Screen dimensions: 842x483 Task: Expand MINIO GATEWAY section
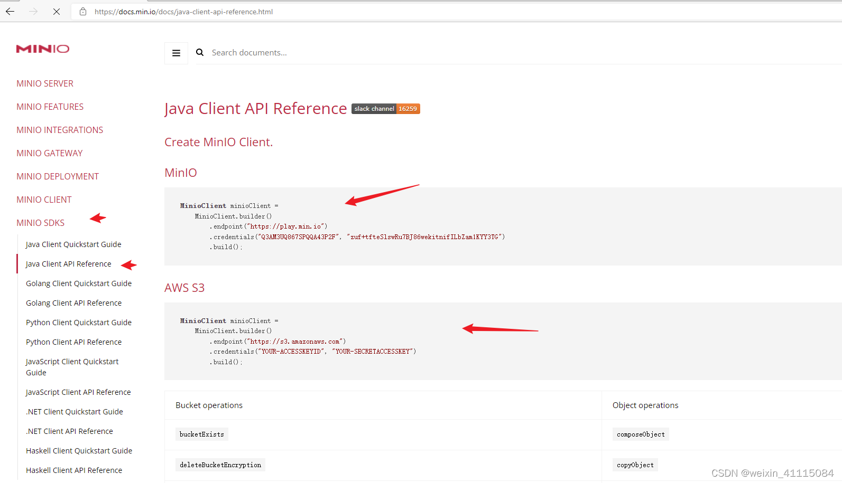tap(50, 153)
